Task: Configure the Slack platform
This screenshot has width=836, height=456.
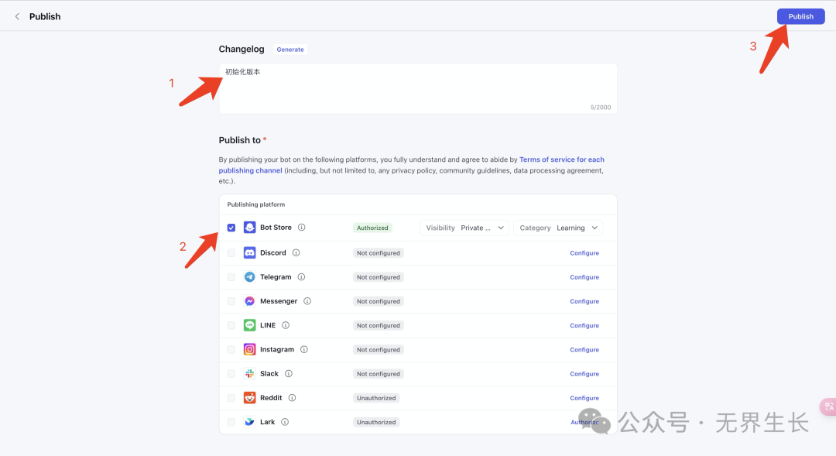Action: [x=584, y=374]
